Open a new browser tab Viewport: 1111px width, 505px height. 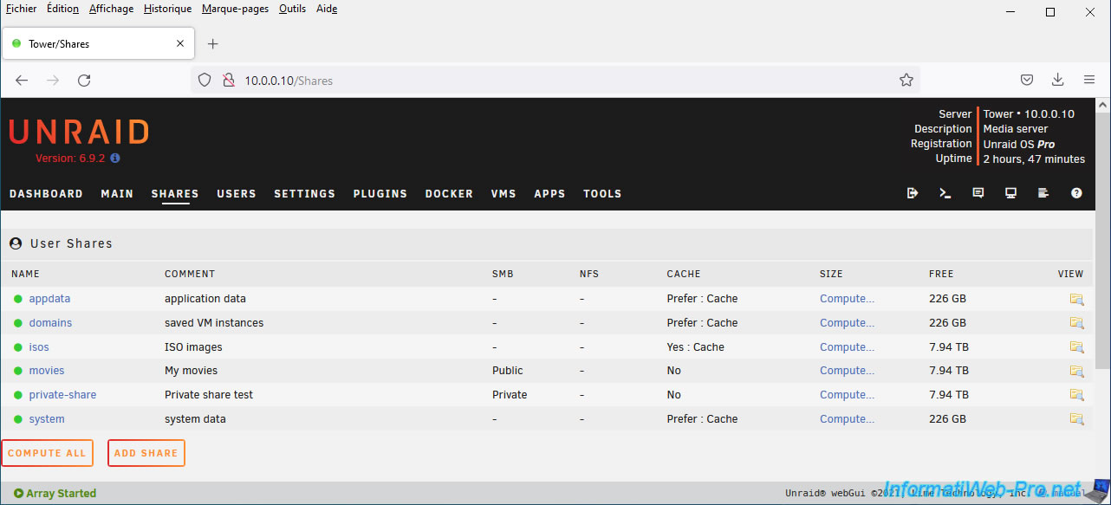pos(213,44)
